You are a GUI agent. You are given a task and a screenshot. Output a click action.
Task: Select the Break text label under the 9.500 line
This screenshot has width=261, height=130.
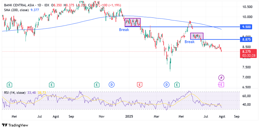click(124, 30)
